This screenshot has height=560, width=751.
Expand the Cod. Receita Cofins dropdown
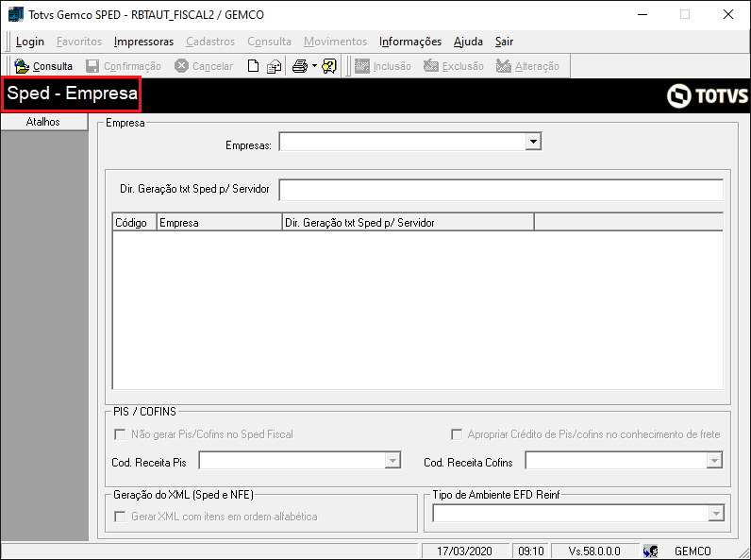click(714, 461)
